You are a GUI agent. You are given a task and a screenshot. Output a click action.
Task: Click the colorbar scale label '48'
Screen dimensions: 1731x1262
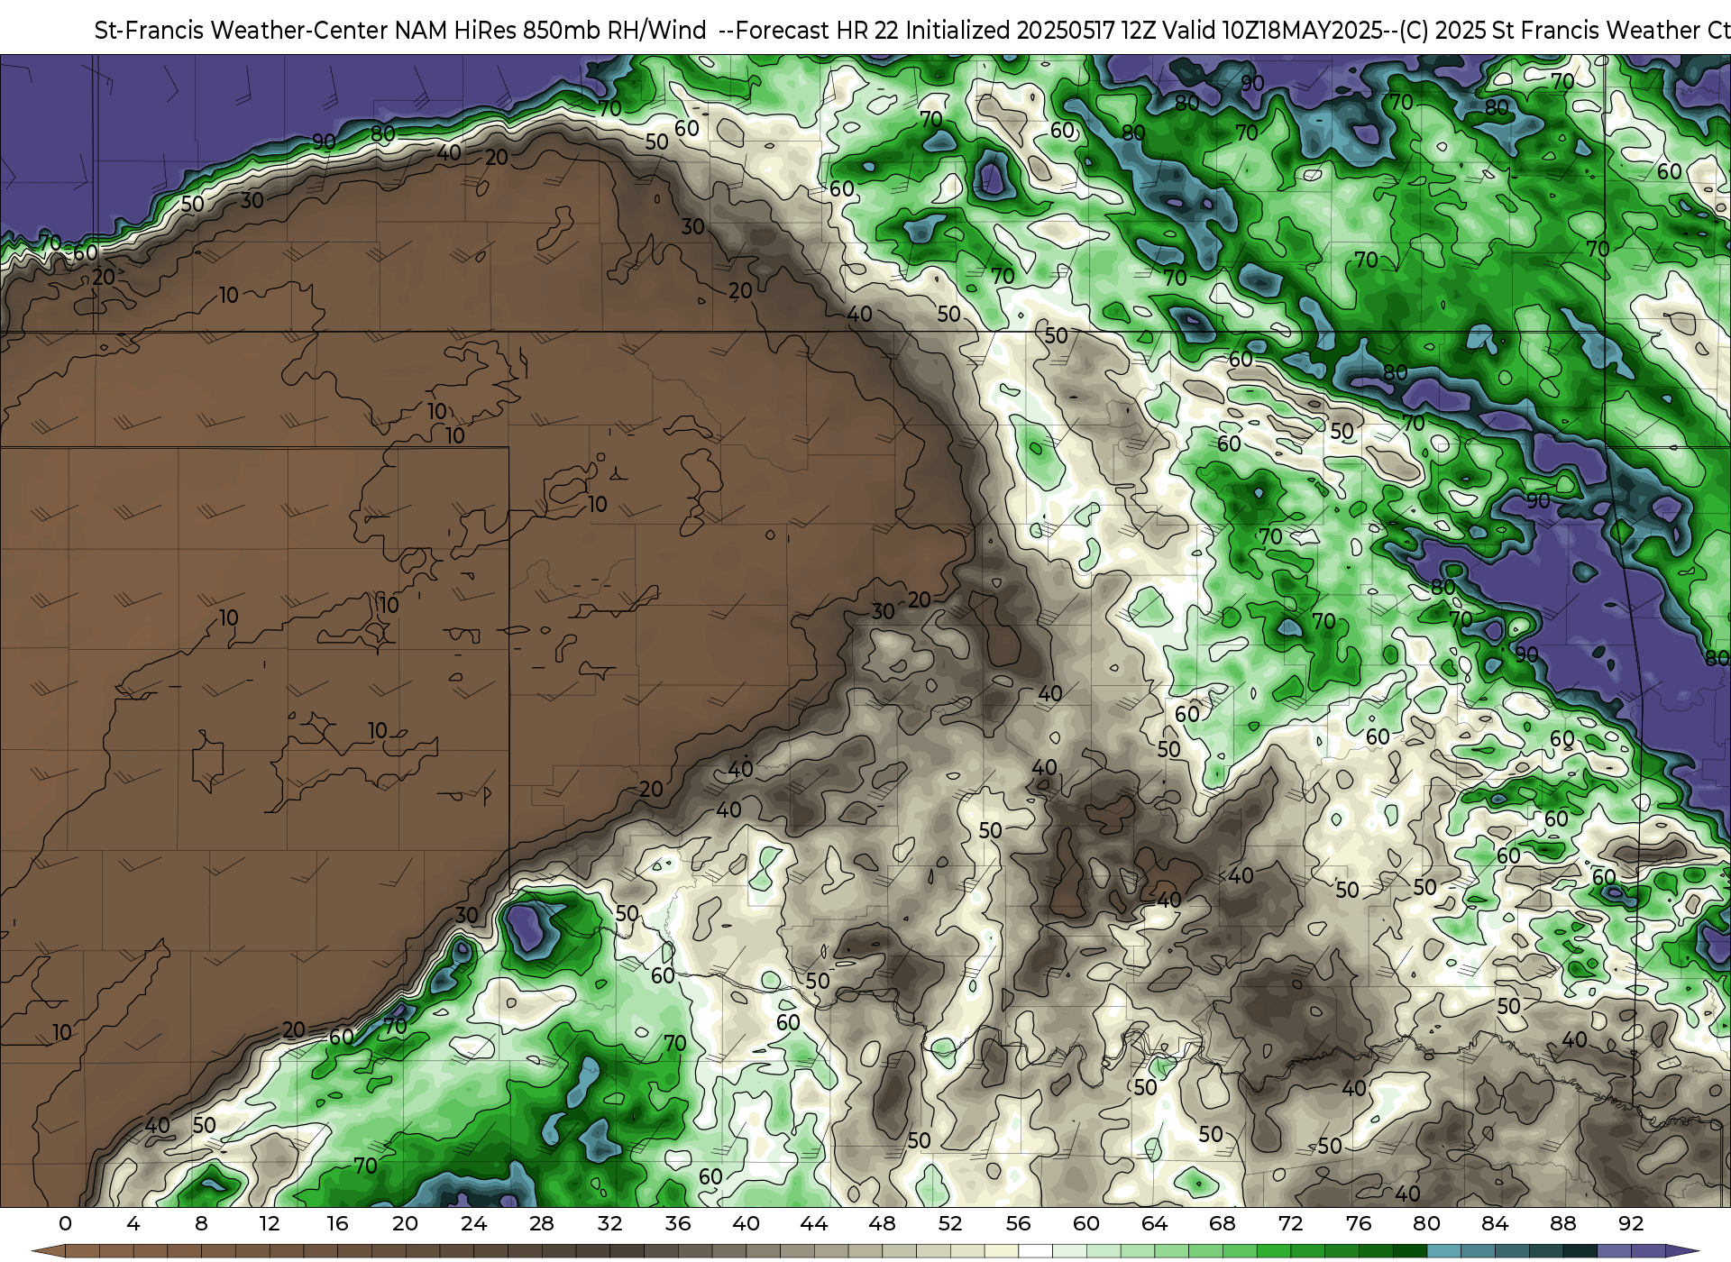(882, 1223)
